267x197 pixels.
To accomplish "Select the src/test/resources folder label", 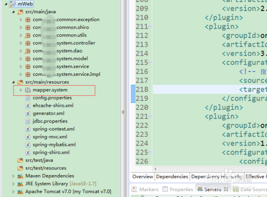I will click(46, 168).
